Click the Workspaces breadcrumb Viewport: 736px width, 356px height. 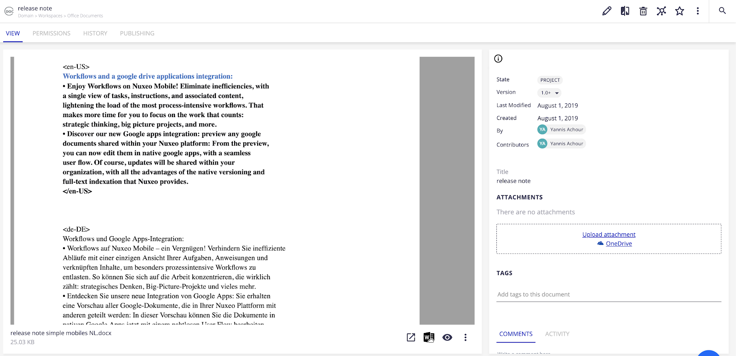[50, 16]
